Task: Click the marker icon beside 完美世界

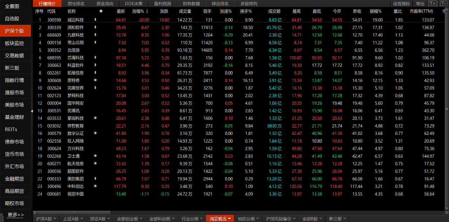Action: (95, 88)
